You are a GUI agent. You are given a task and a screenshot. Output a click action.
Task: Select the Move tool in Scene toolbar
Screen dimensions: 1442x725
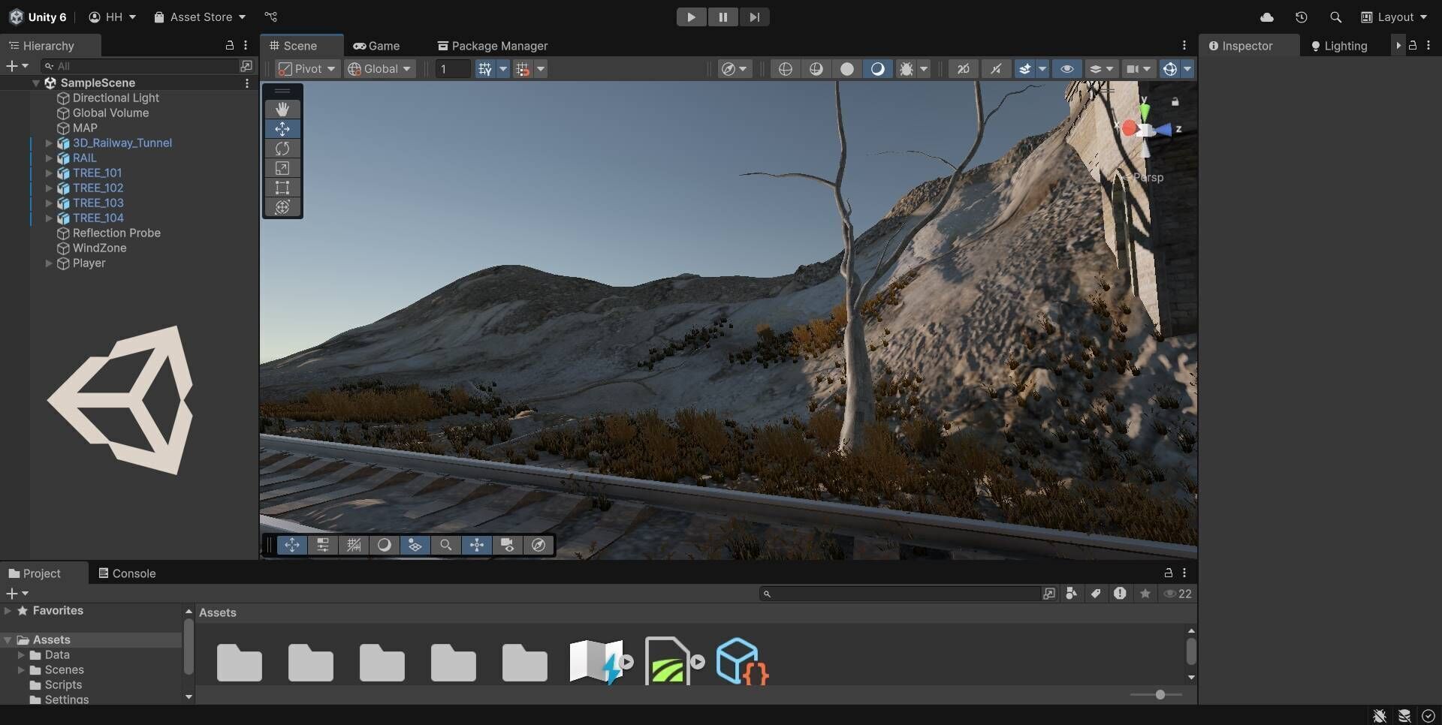coord(282,129)
